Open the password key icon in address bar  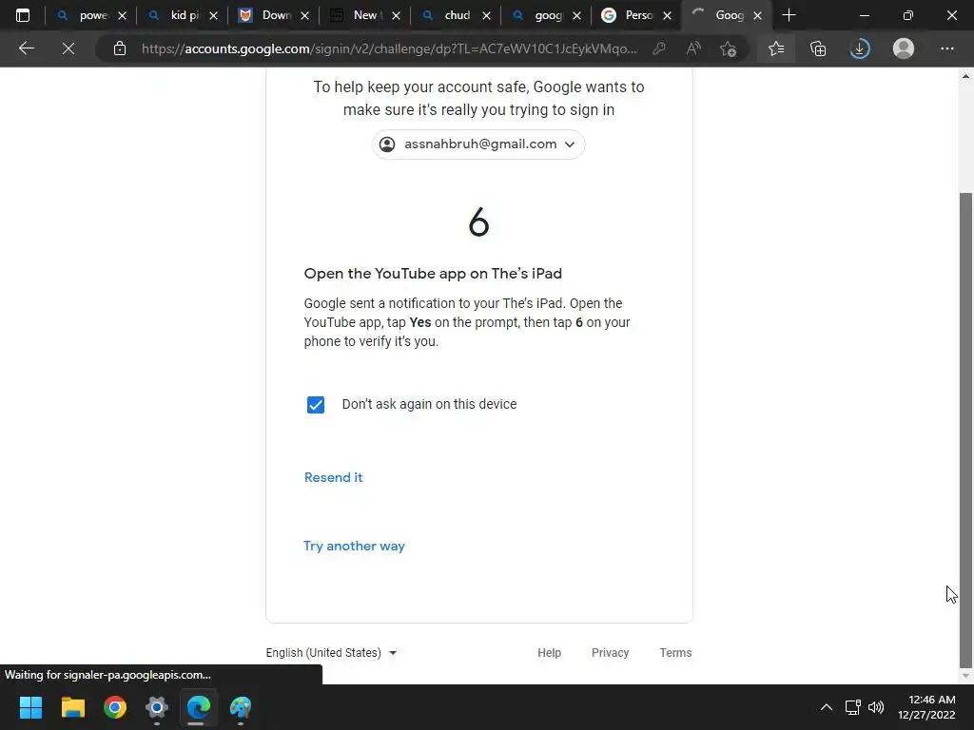pos(659,48)
